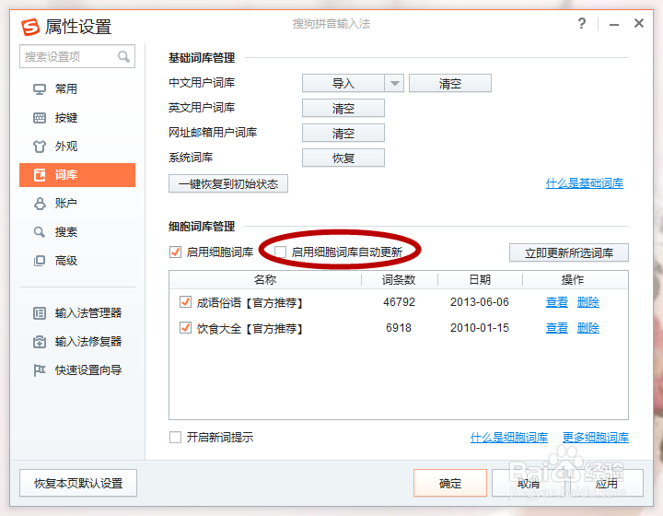Image resolution: width=663 pixels, height=516 pixels.
Task: Go to the 外观 settings page
Action: tap(77, 147)
